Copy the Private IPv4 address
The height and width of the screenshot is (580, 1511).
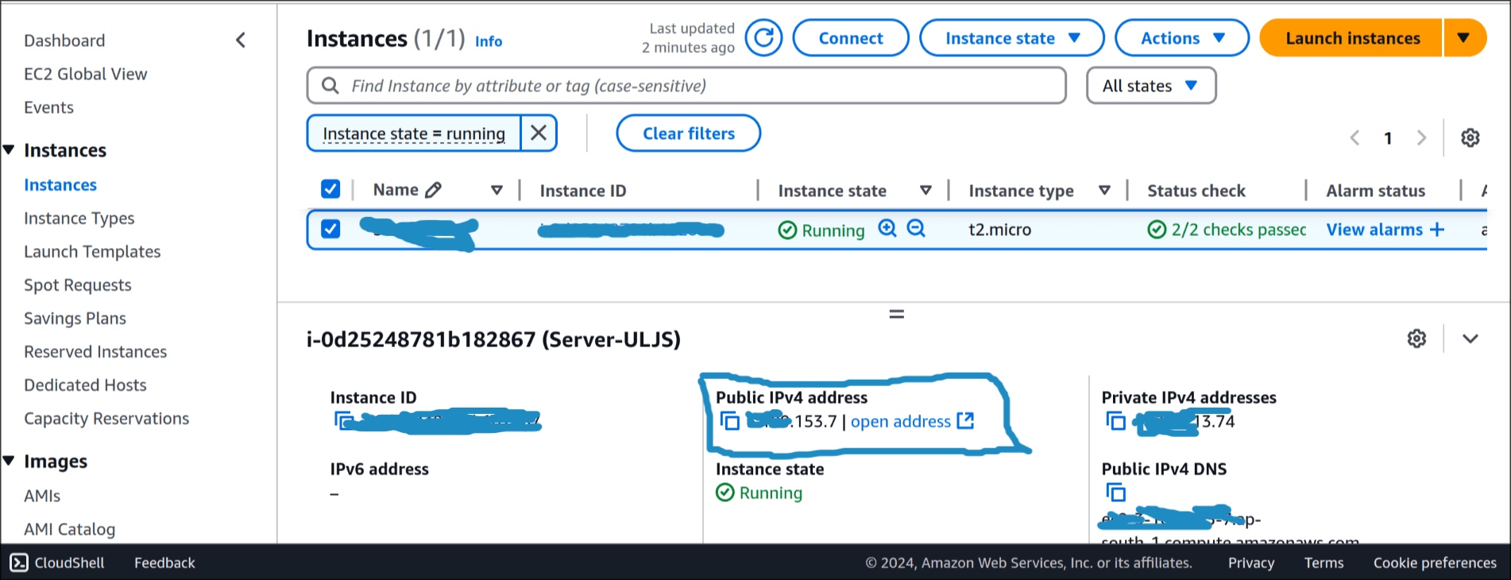click(1115, 421)
